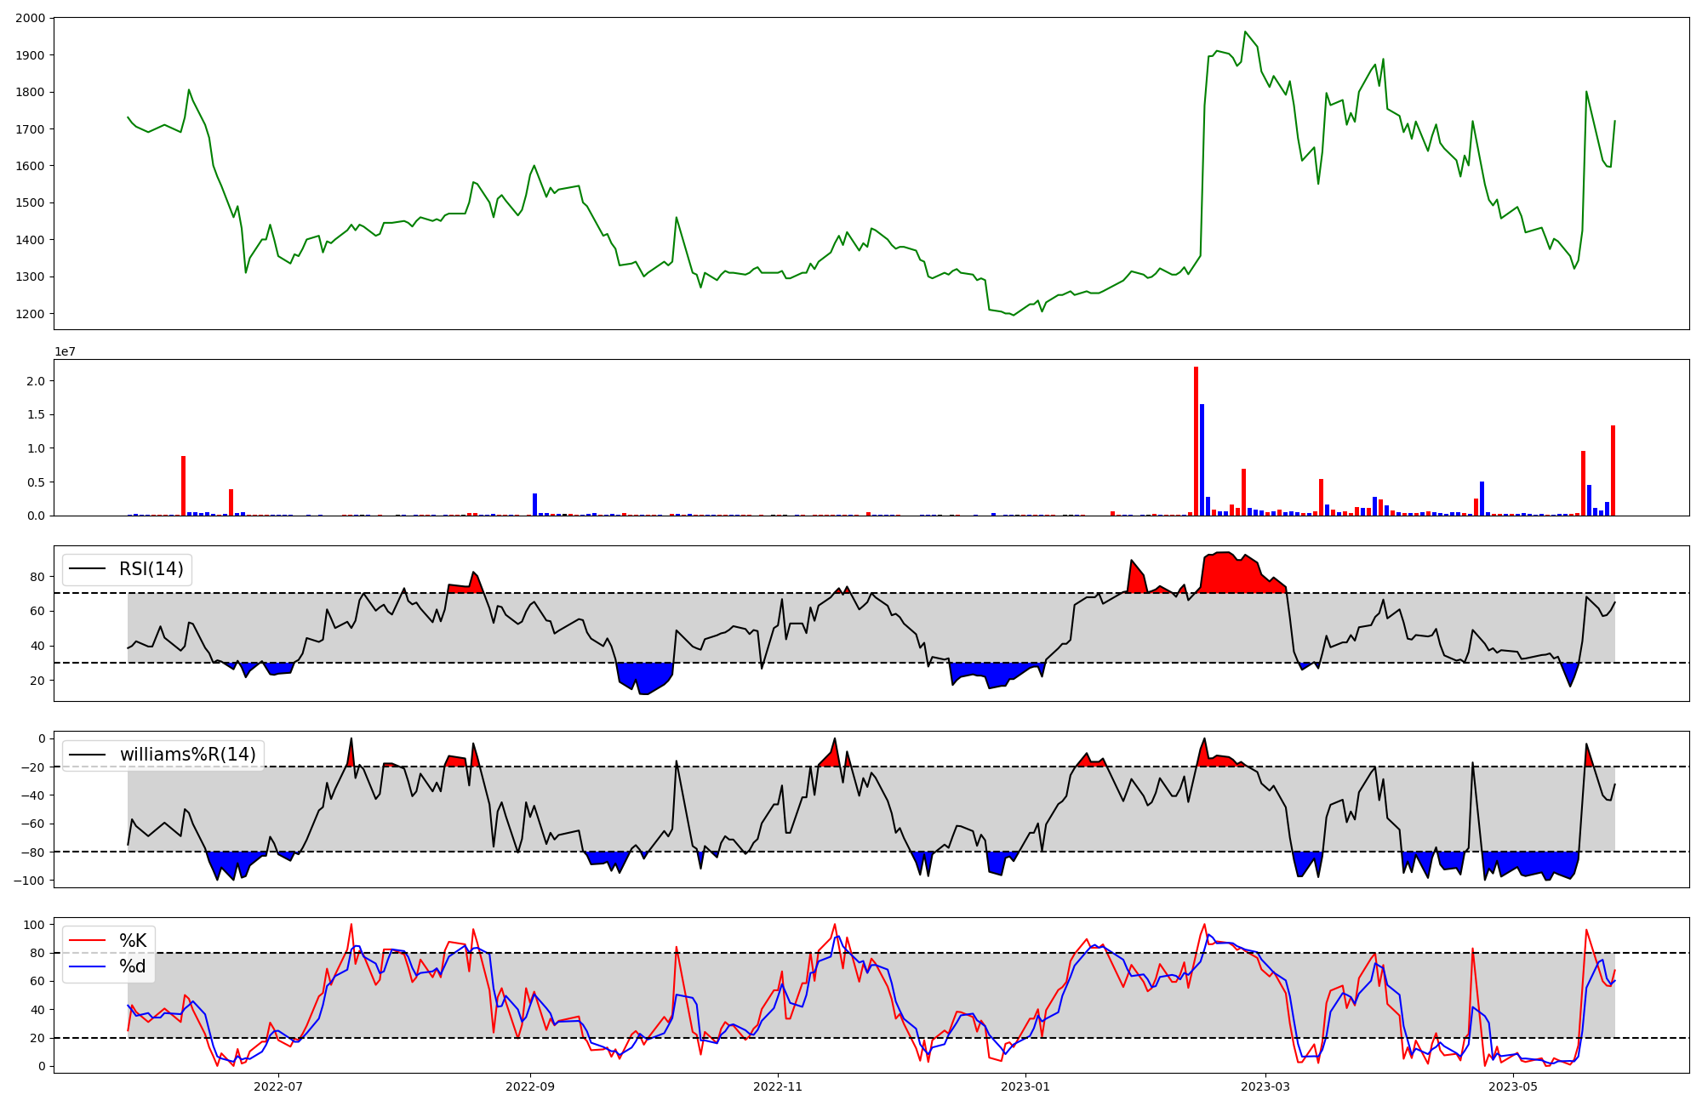Image resolution: width=1702 pixels, height=1106 pixels.
Task: Select the 2022-09 date tick label
Action: [530, 1086]
